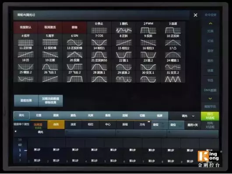Select the 1 随机 random waveform
Viewport: 232px width, 174px height.
pyautogui.click(x=124, y=28)
